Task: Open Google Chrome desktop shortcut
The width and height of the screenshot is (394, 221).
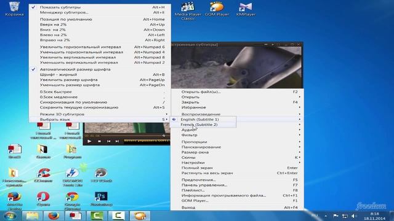Action: click(x=73, y=201)
